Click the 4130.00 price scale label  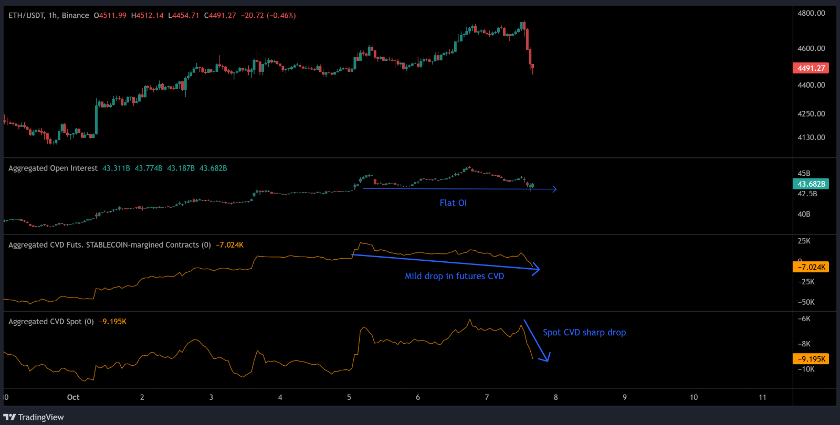tap(811, 137)
